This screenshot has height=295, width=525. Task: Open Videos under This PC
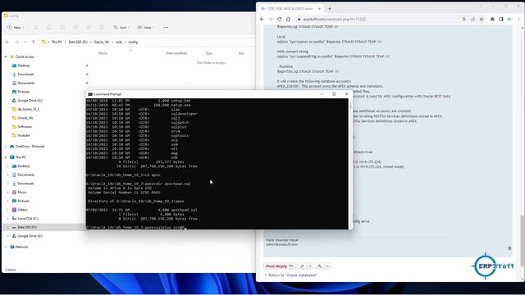(22, 210)
